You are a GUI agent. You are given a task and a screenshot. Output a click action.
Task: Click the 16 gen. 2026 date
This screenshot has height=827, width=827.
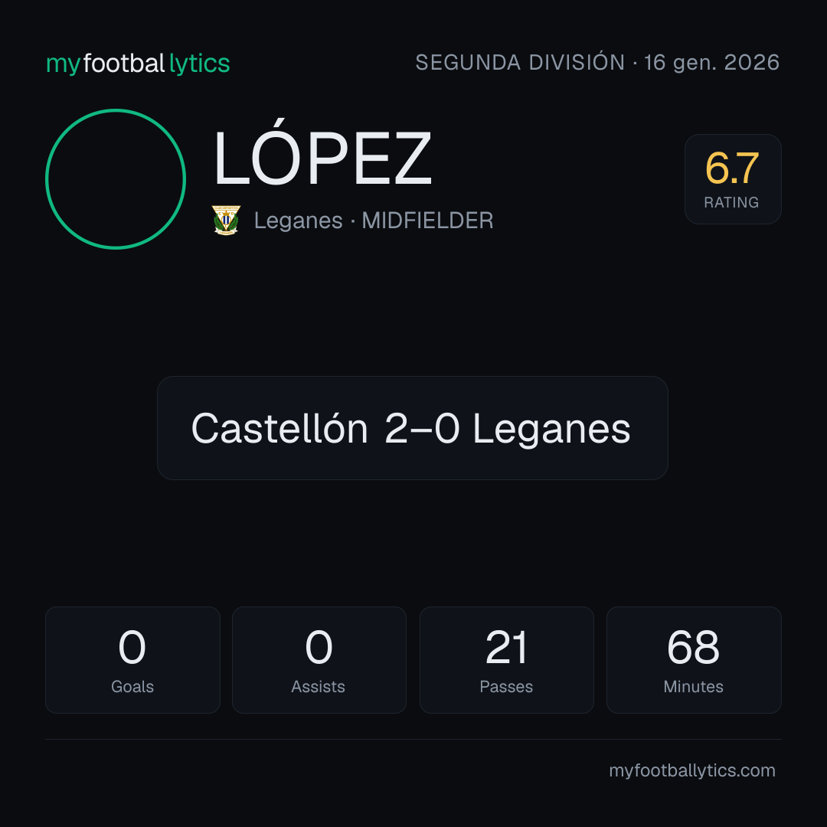coord(712,63)
